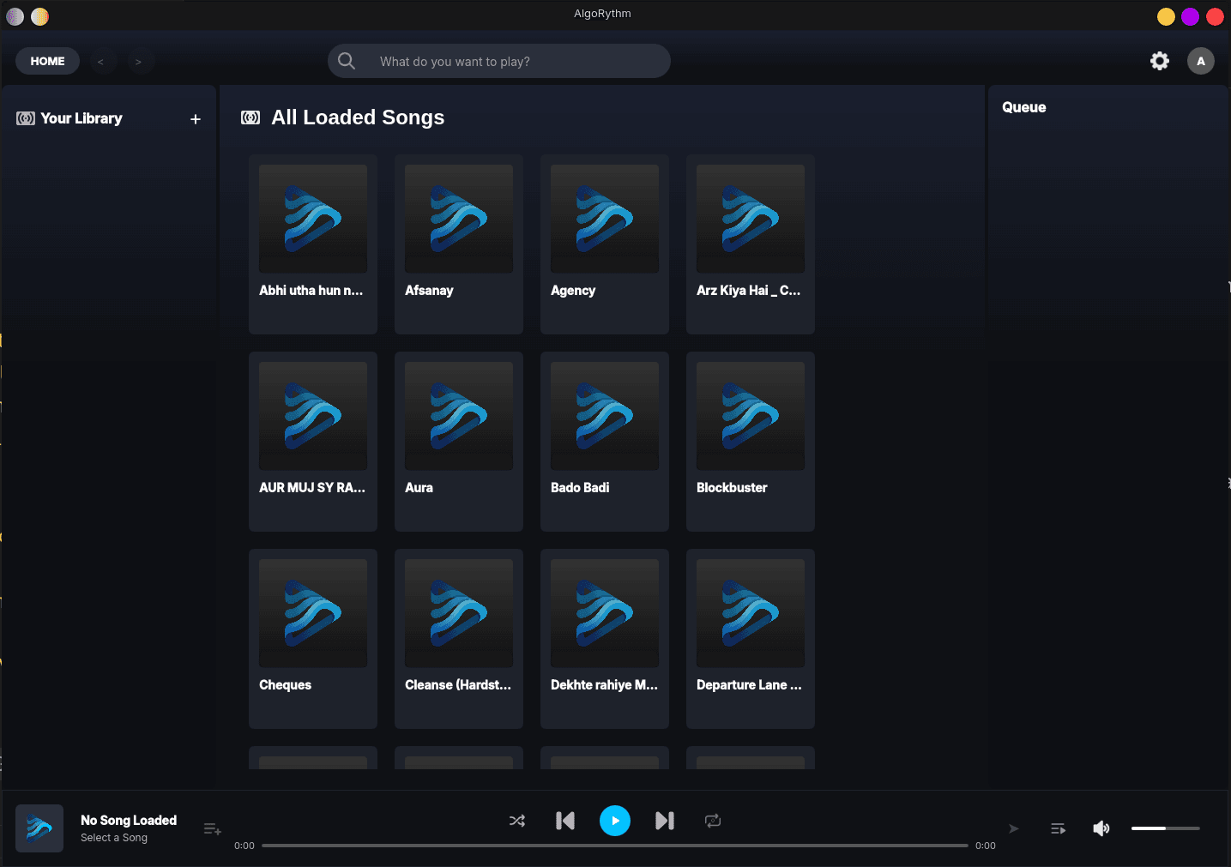The width and height of the screenshot is (1231, 867).
Task: Click the Your Library icon
Action: tap(26, 118)
